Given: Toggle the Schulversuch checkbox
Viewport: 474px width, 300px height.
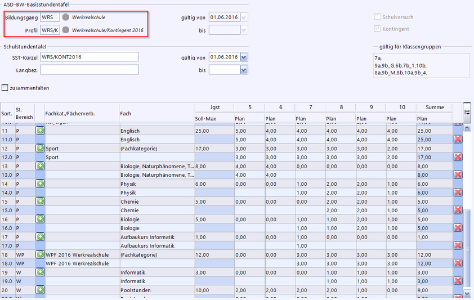Looking at the screenshot, I should [378, 17].
